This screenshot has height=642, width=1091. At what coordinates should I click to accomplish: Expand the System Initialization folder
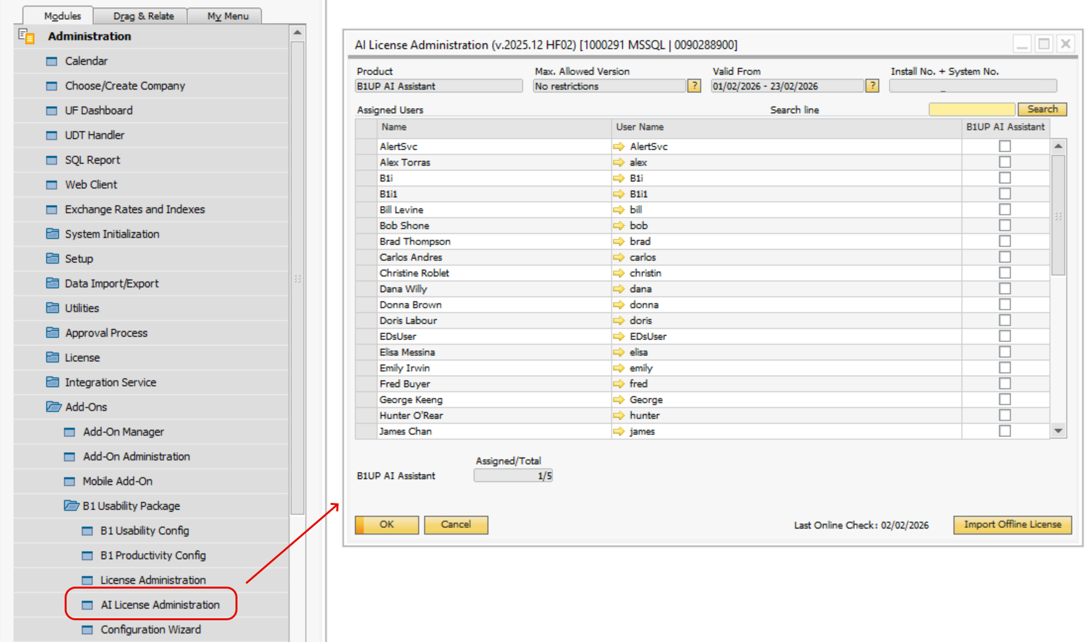pyautogui.click(x=53, y=234)
